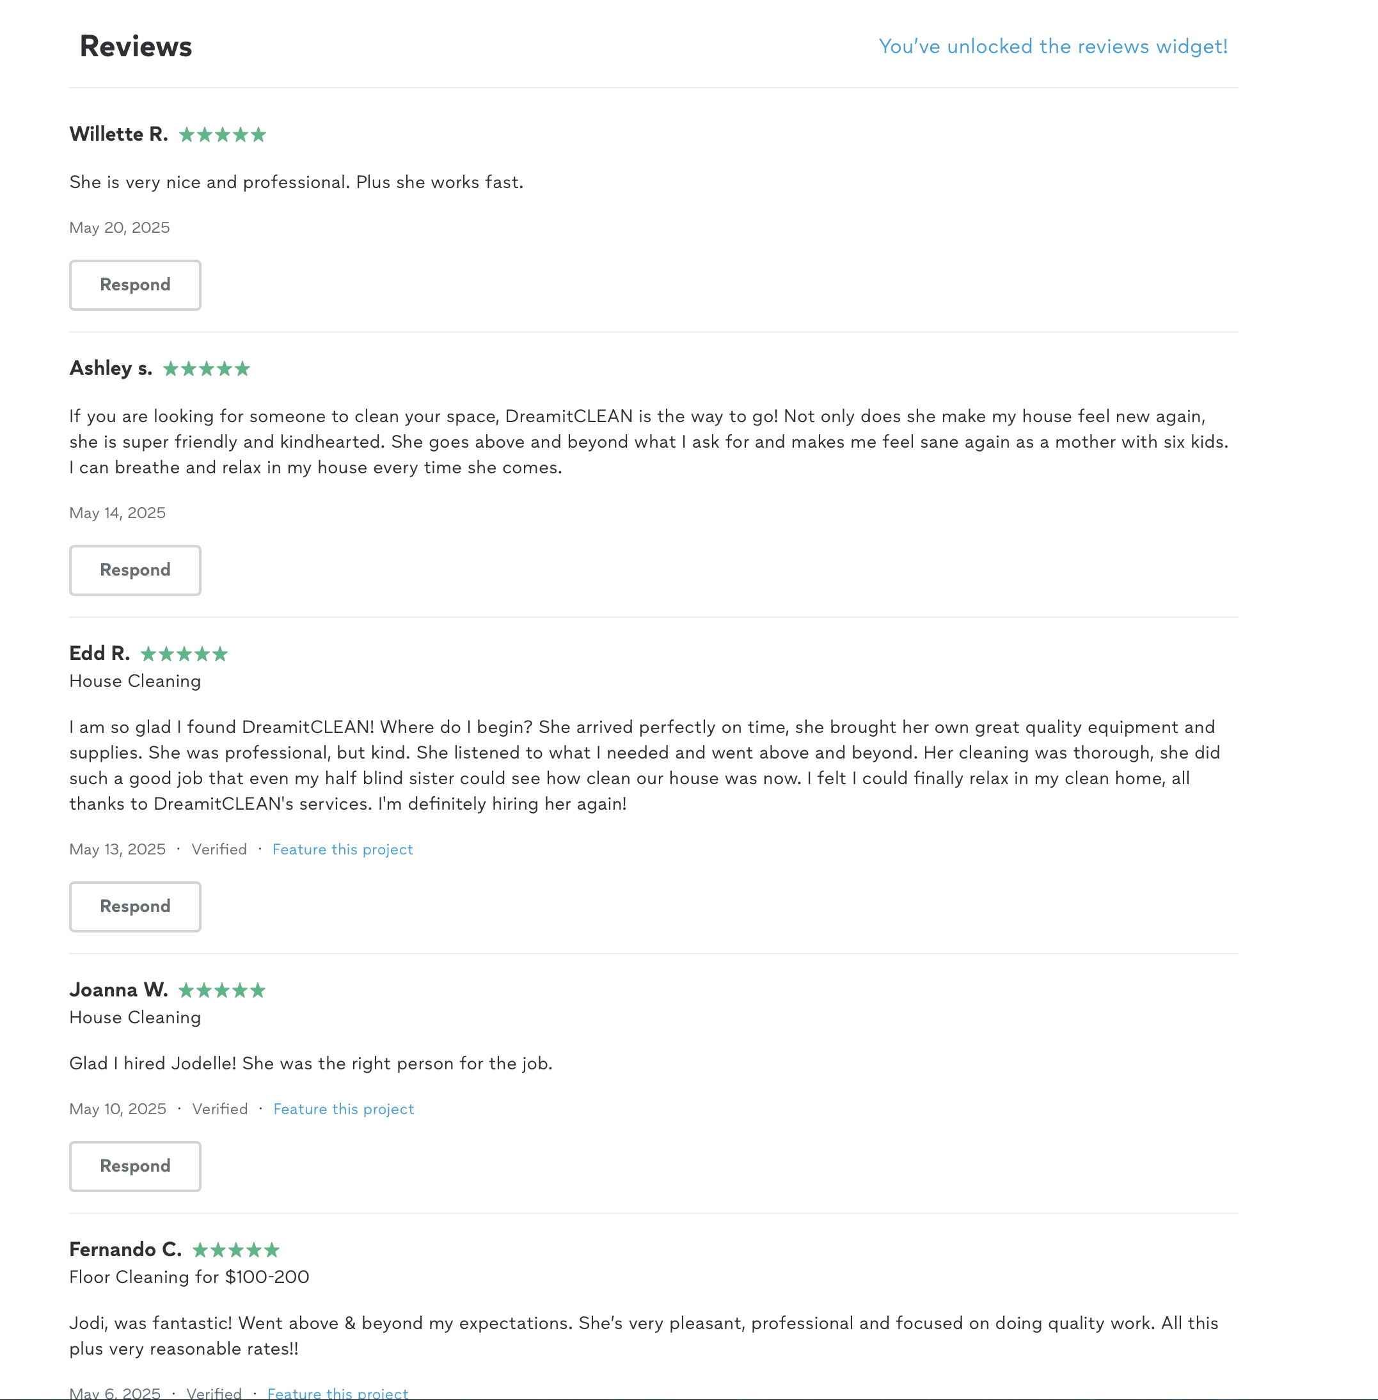Respond to Joanna W.'s review
Image resolution: width=1378 pixels, height=1400 pixels.
point(136,1167)
